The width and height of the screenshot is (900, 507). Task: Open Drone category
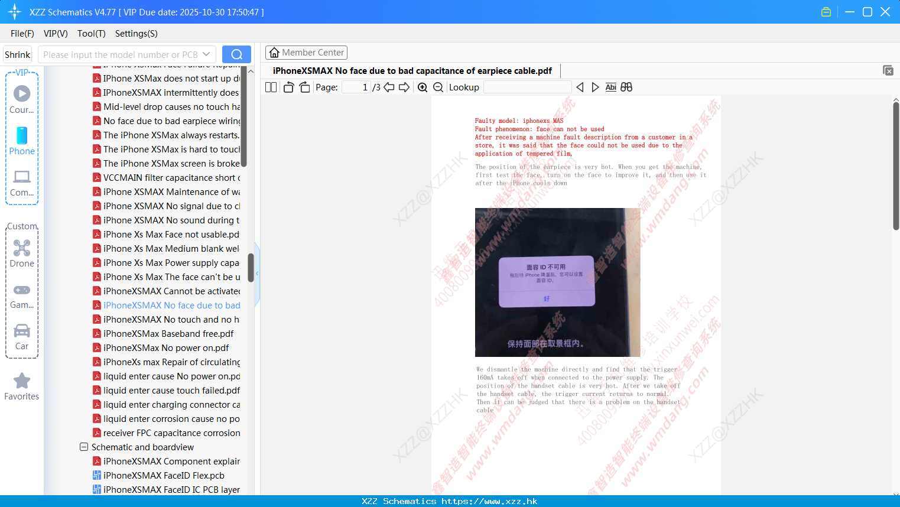[22, 254]
